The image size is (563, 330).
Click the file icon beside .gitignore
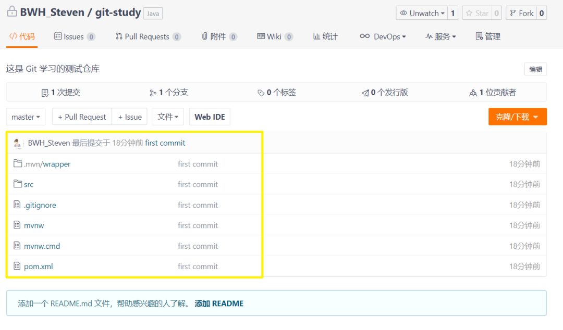coord(17,205)
